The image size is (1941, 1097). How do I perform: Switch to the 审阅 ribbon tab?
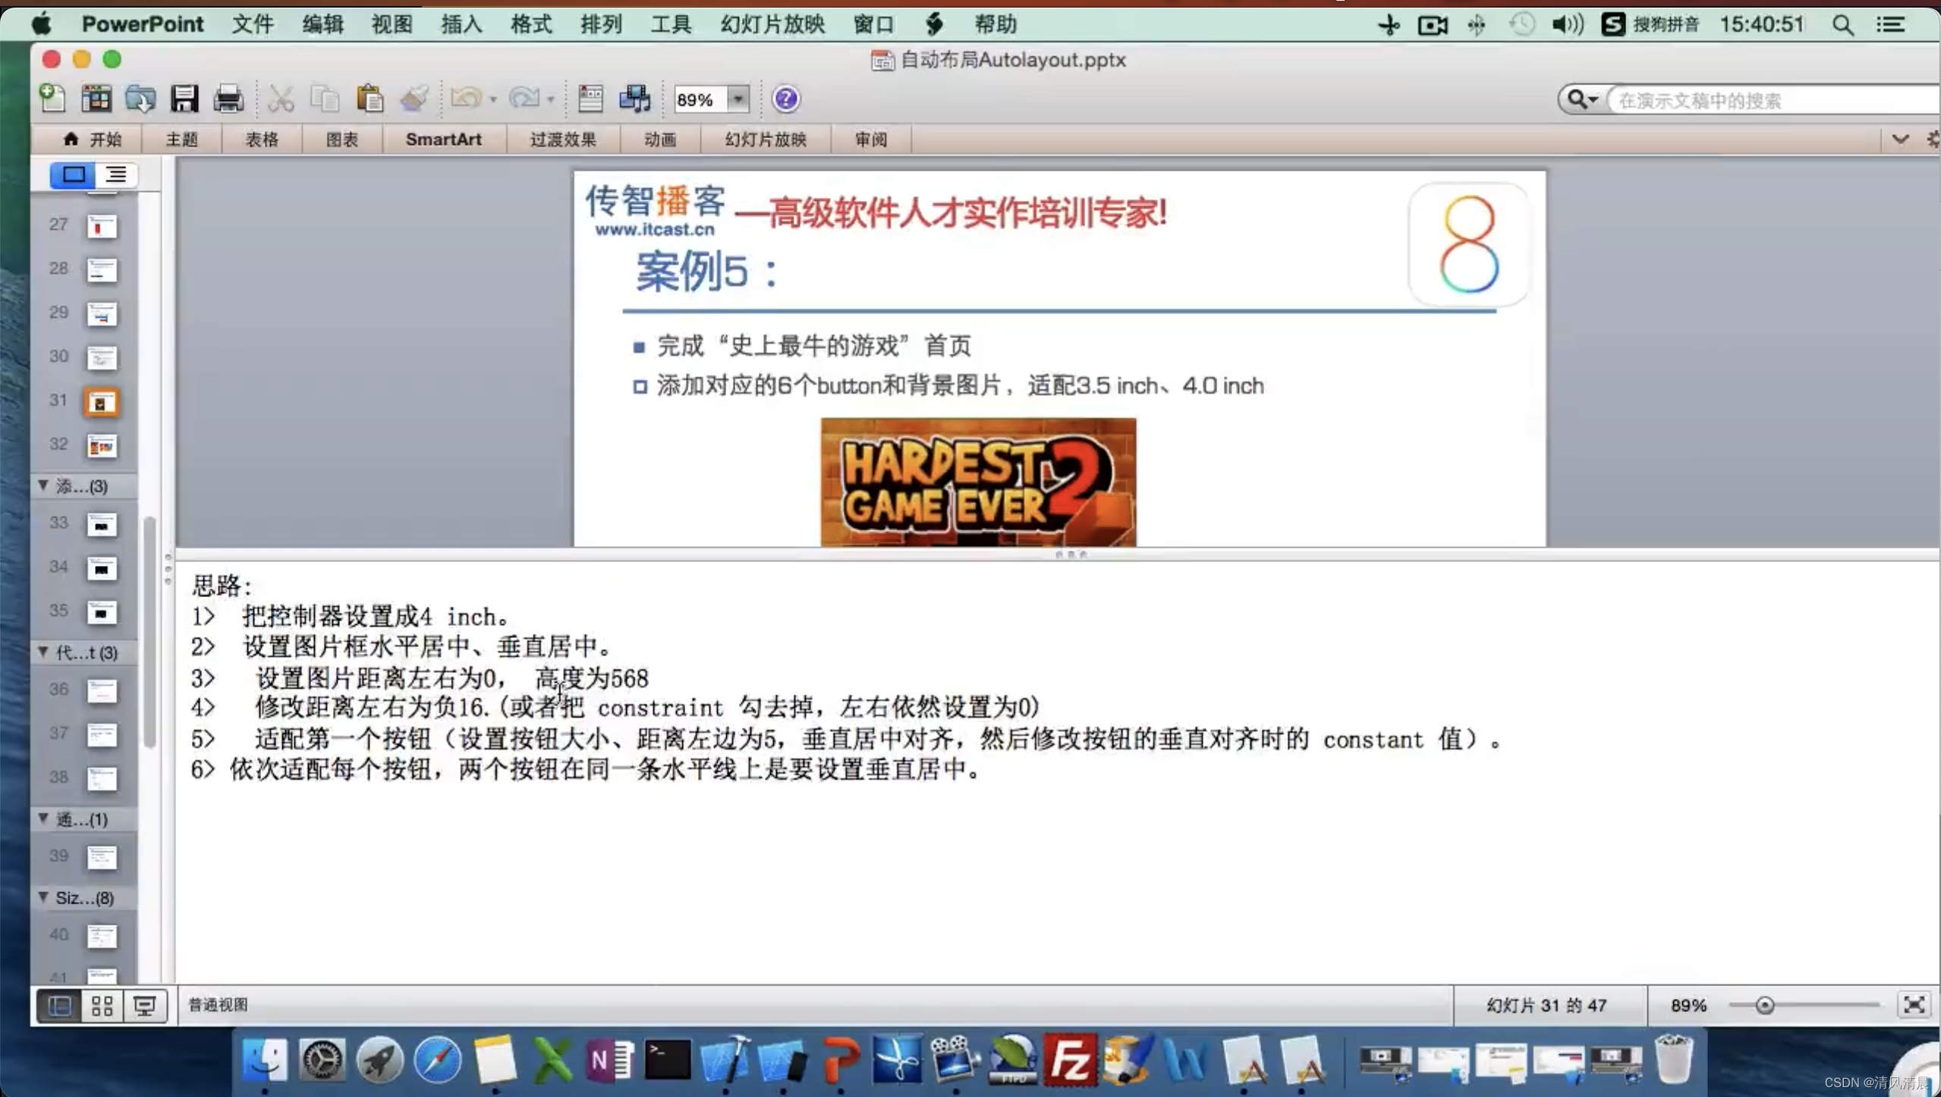tap(871, 140)
